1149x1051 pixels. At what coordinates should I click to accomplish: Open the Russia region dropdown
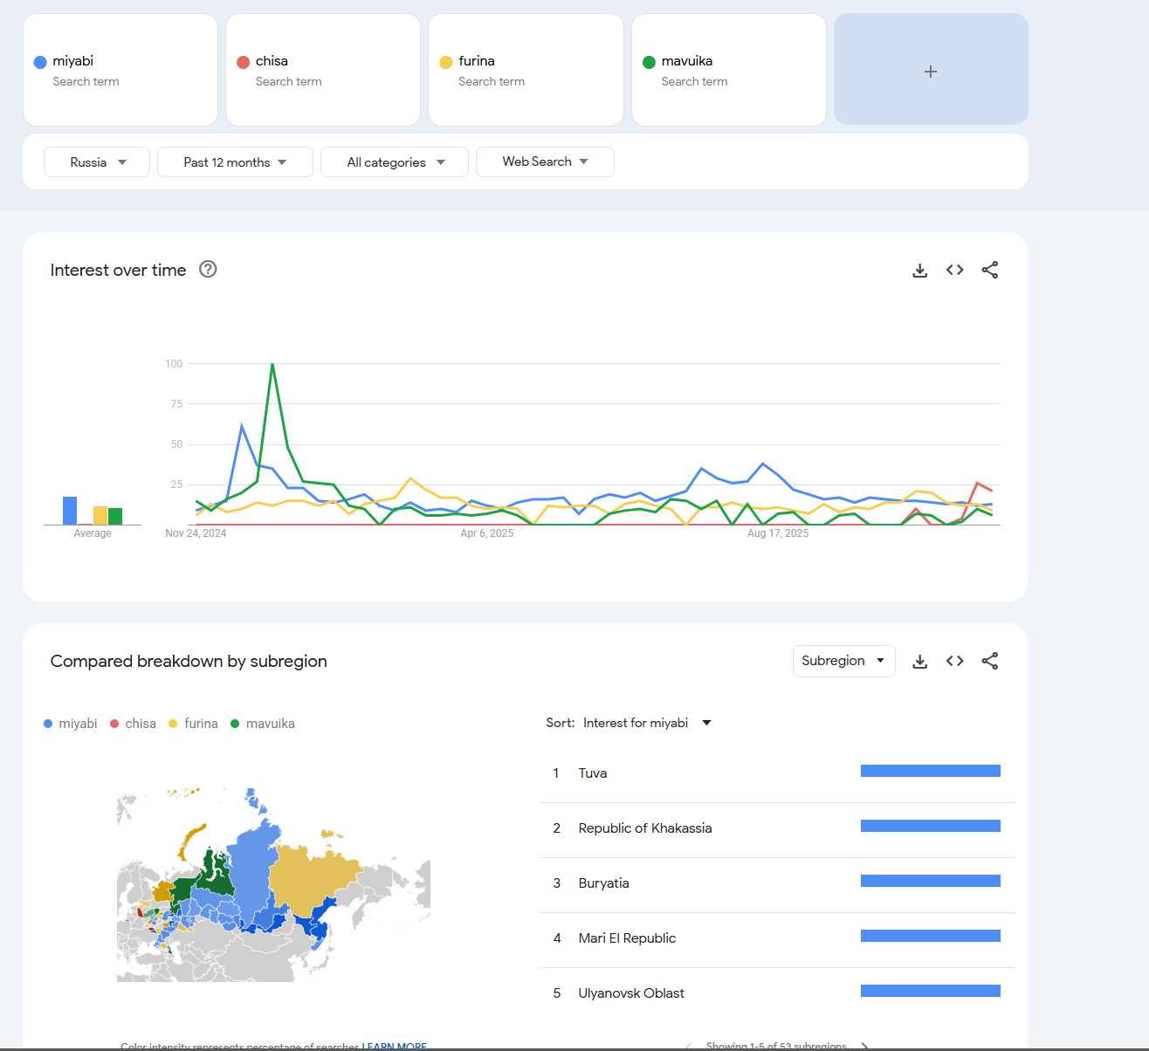[x=97, y=162]
